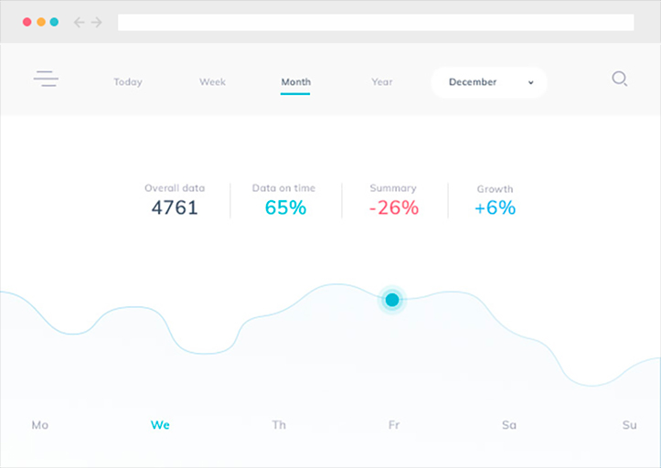Viewport: 661px width, 468px height.
Task: Click the teal window maximize dot
Action: tap(54, 22)
